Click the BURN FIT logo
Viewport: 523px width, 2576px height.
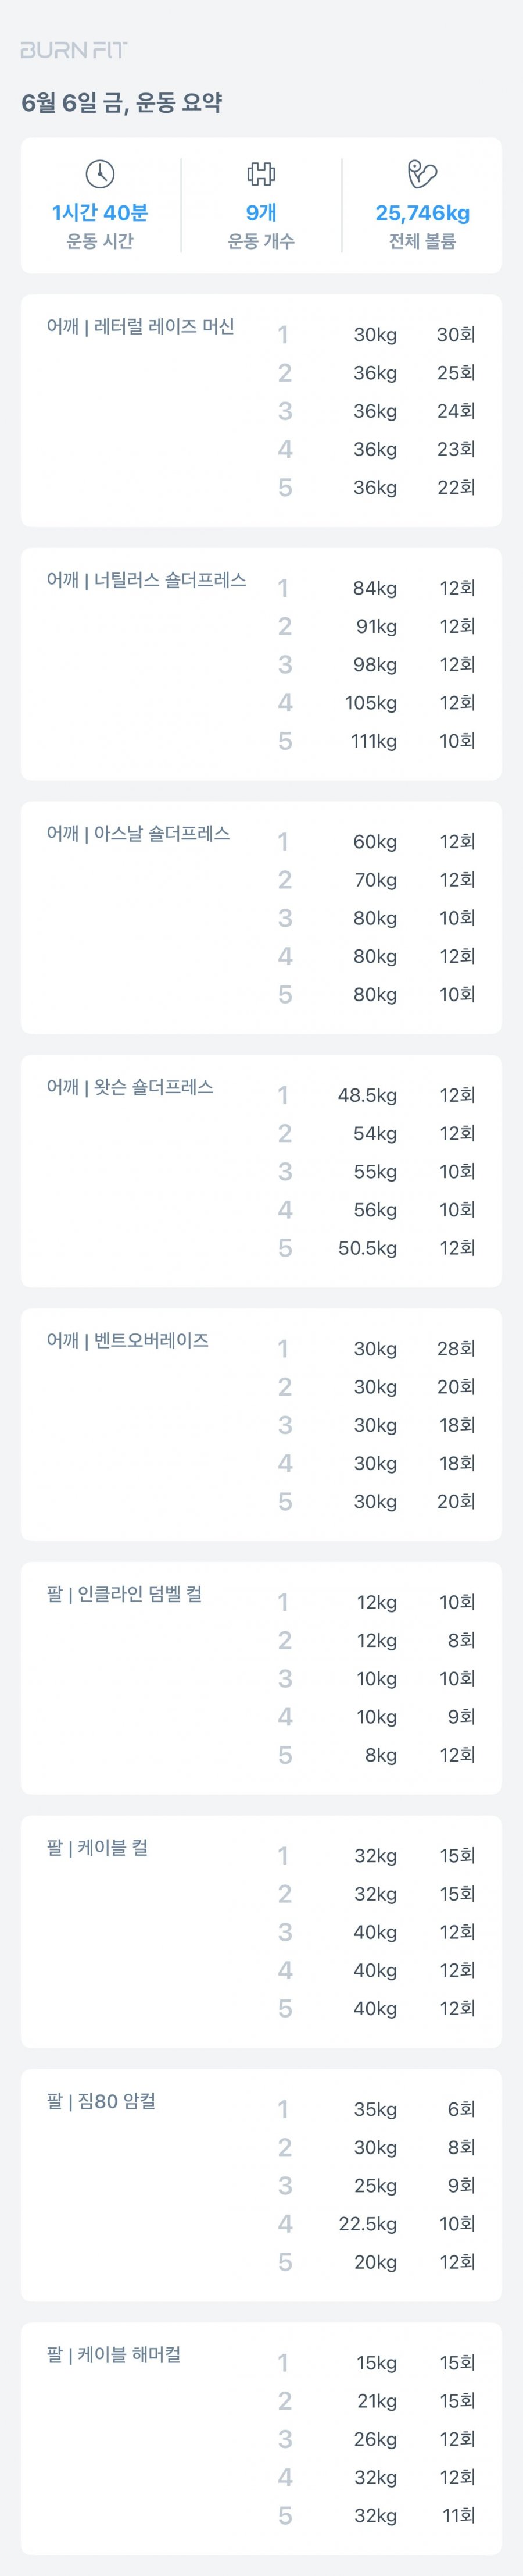[74, 50]
